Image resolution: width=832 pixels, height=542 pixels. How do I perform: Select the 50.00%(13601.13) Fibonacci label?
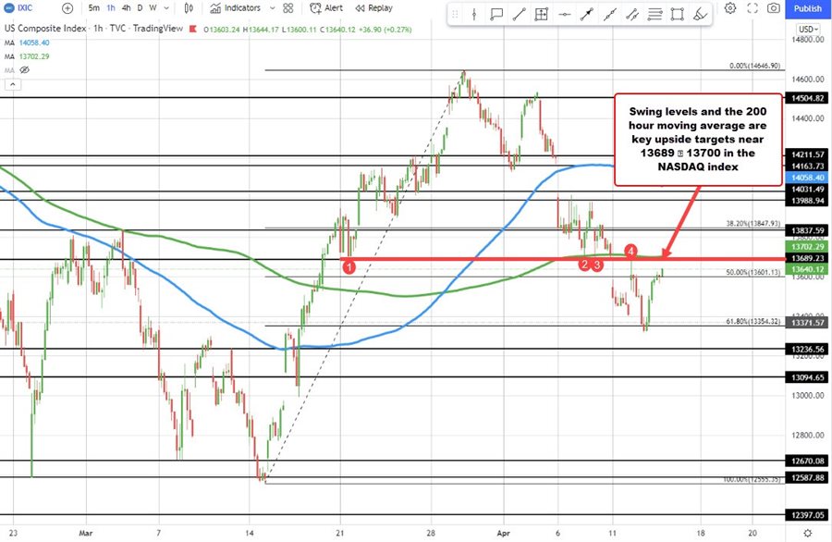point(752,272)
